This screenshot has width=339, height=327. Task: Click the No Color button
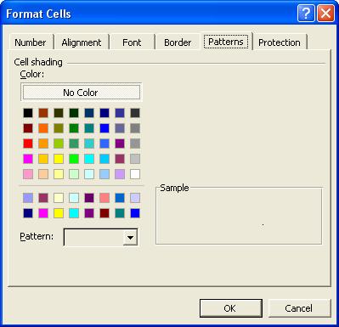(82, 93)
